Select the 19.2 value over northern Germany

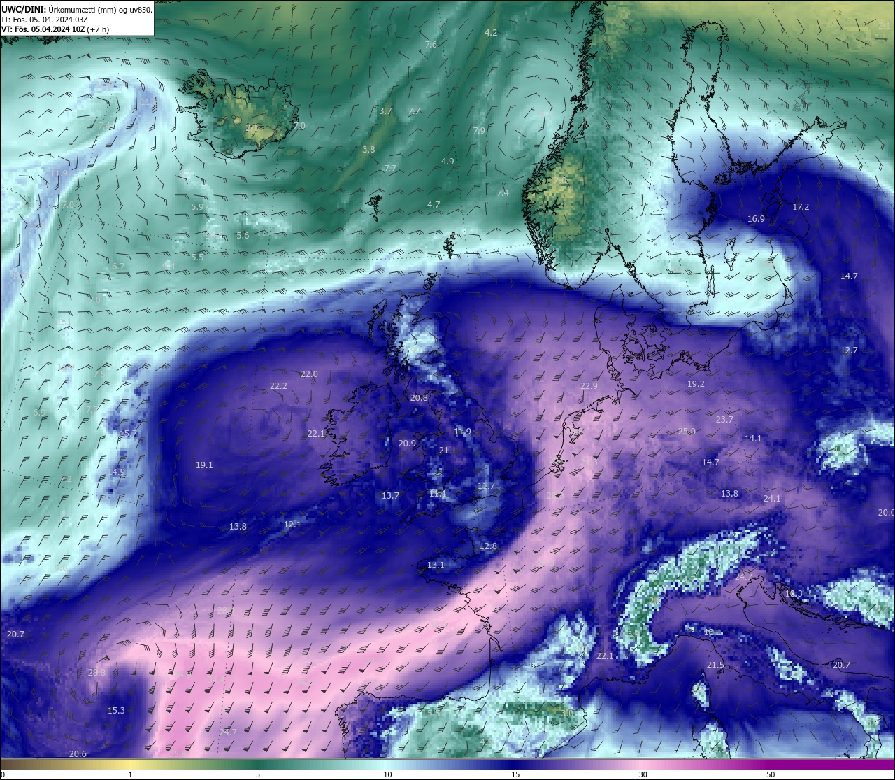[696, 384]
